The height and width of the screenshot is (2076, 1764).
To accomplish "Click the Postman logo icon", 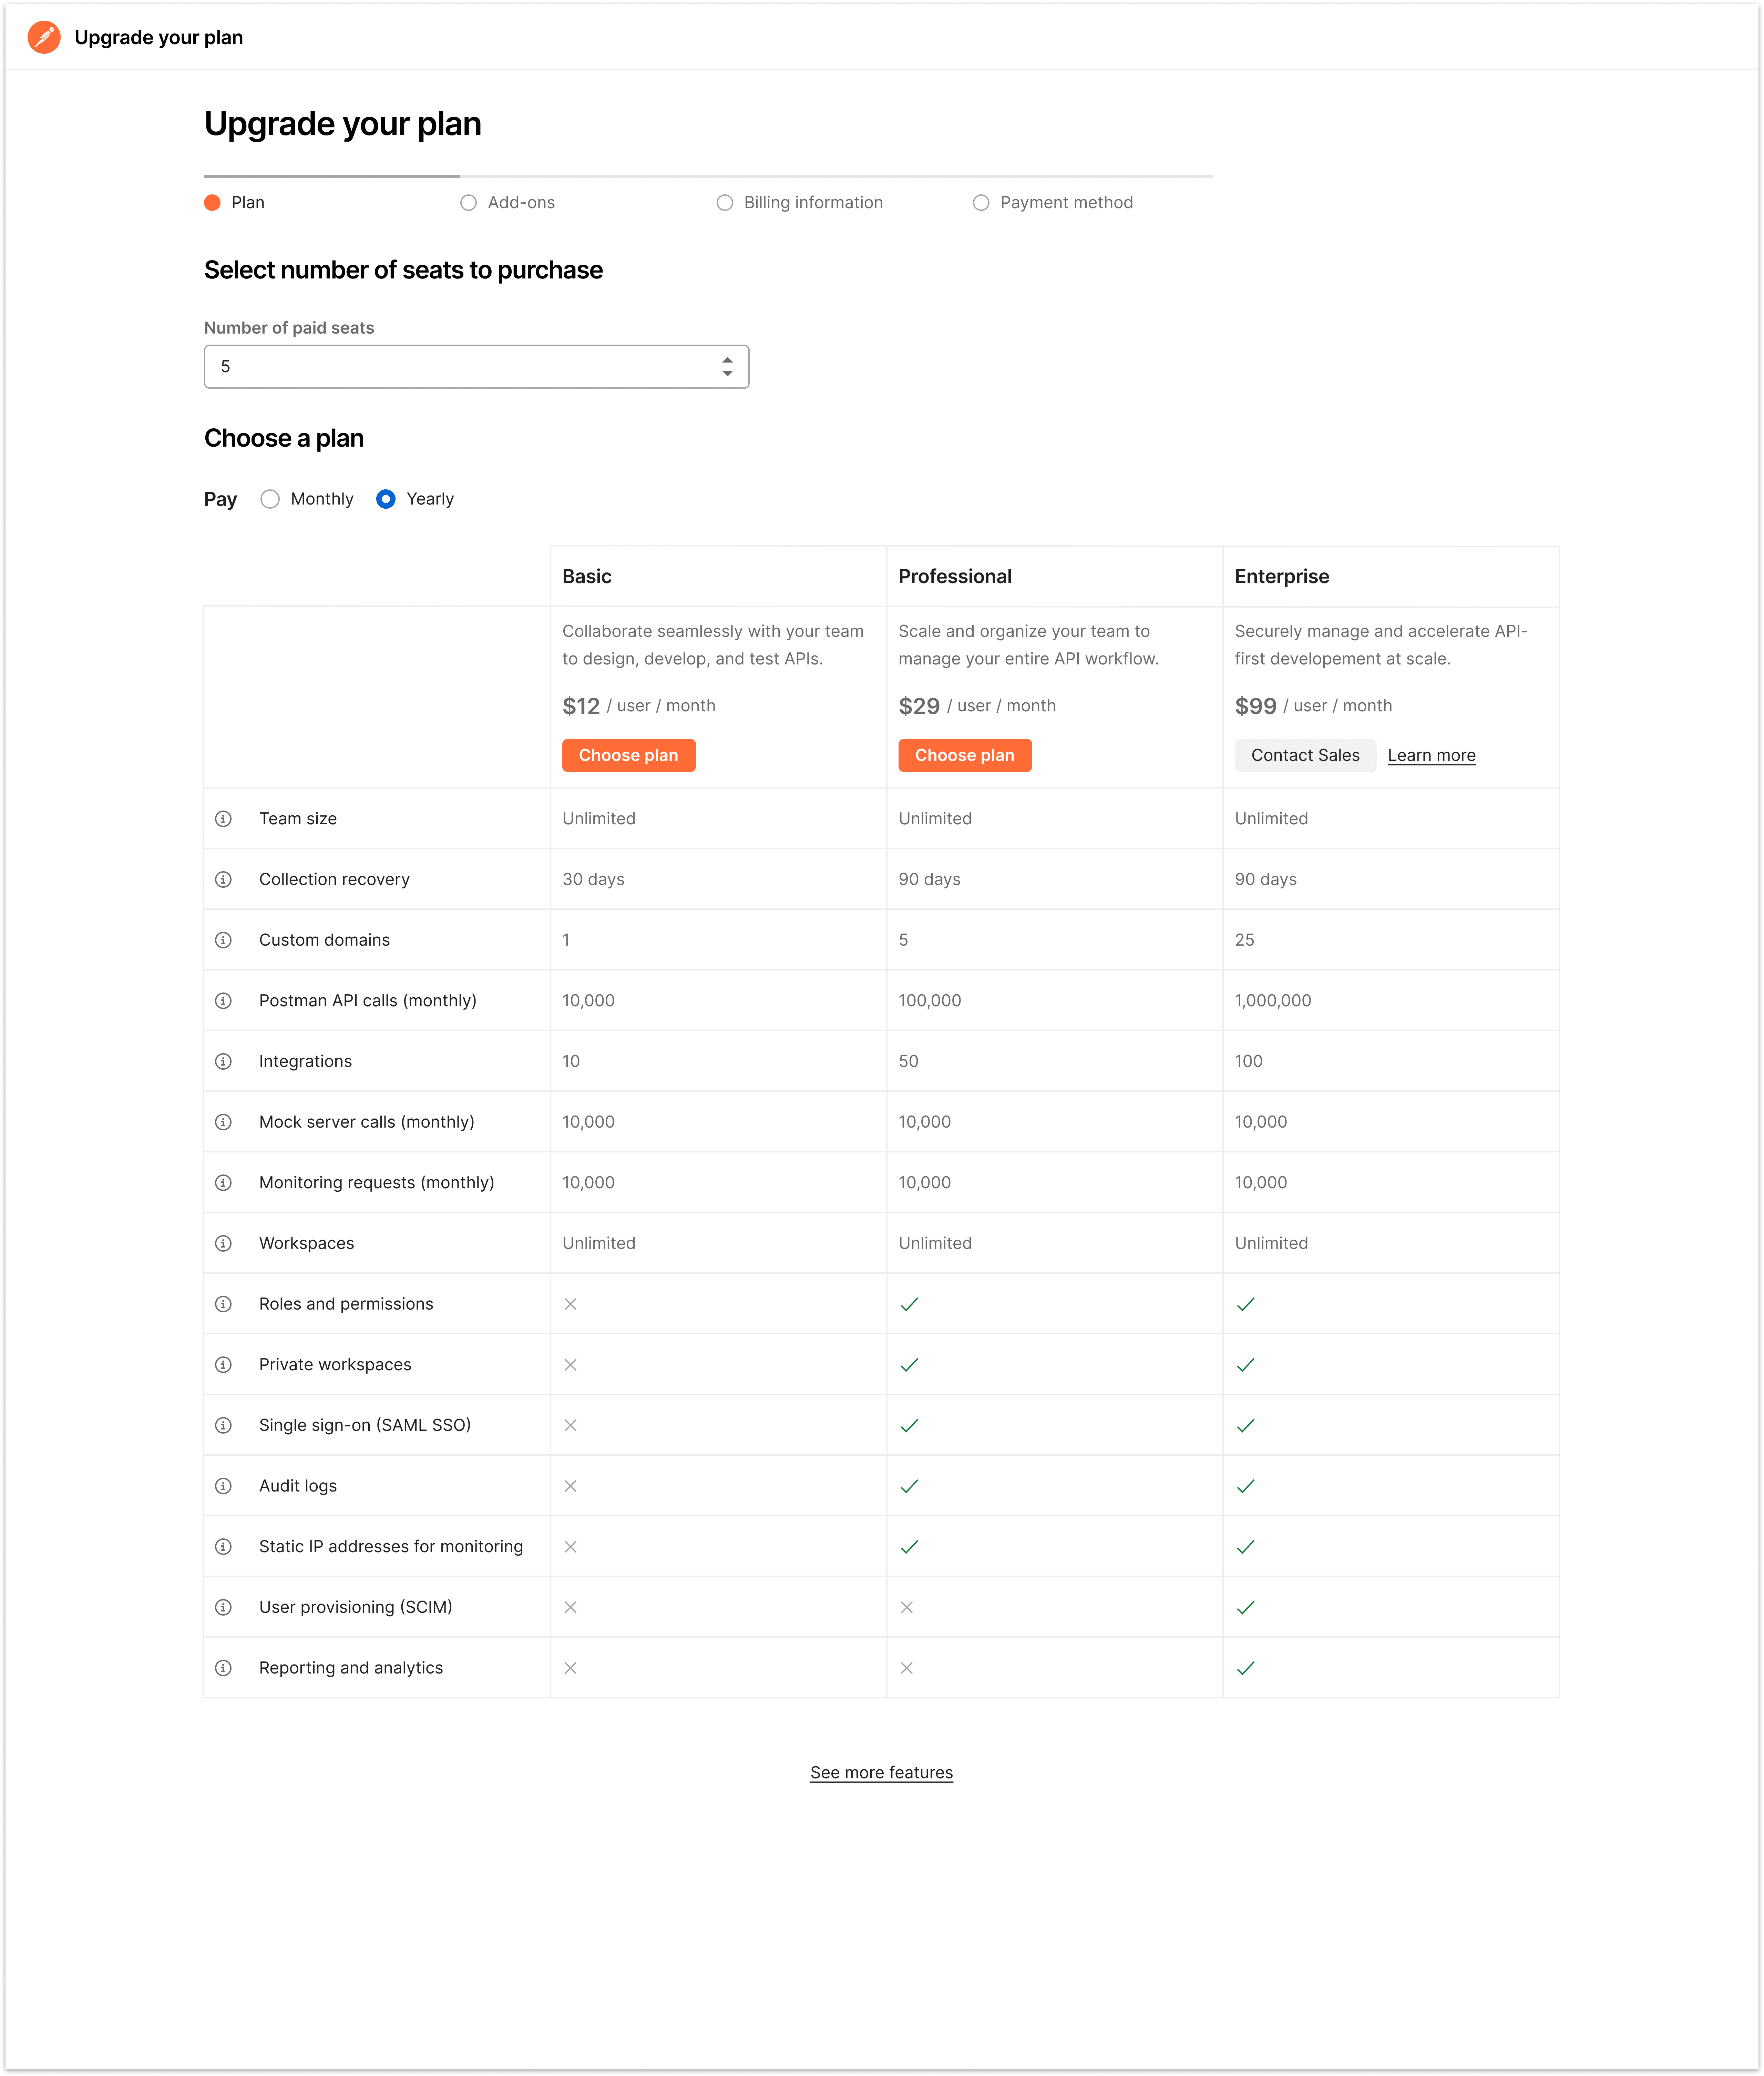I will tap(44, 37).
